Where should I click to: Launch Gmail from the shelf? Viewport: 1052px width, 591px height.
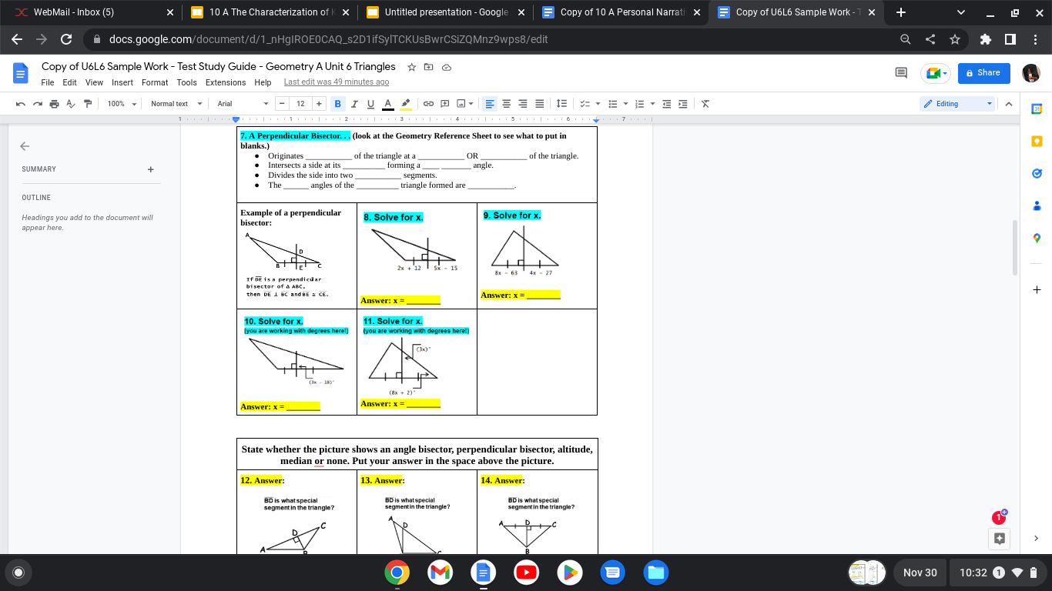click(440, 573)
